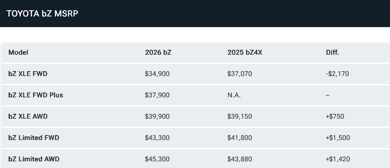Viewport: 390px width, 168px height.
Task: Click the bZ XLE AWD row label
Action: tap(28, 116)
